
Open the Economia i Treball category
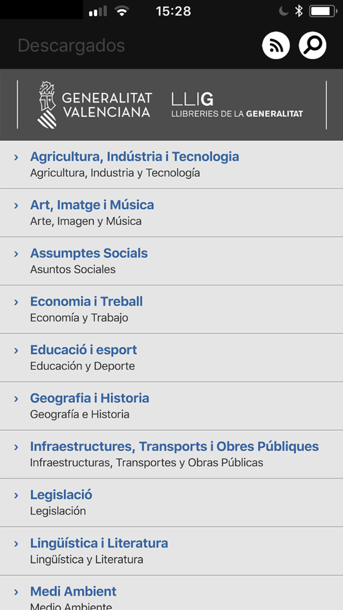[x=86, y=302]
